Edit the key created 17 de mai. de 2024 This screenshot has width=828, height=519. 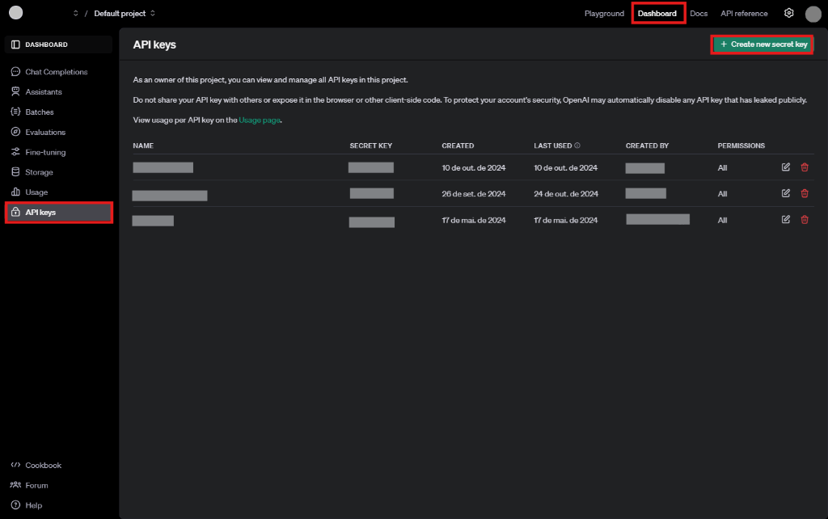pos(786,219)
